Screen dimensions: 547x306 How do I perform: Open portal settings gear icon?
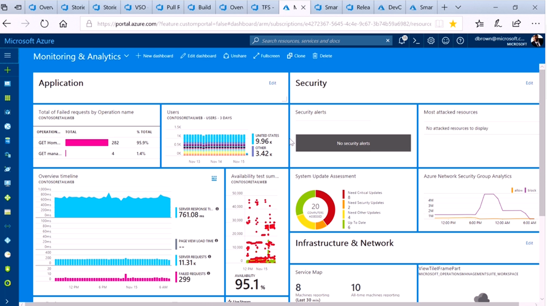(431, 41)
